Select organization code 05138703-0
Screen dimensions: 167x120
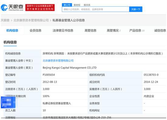coord(151,75)
